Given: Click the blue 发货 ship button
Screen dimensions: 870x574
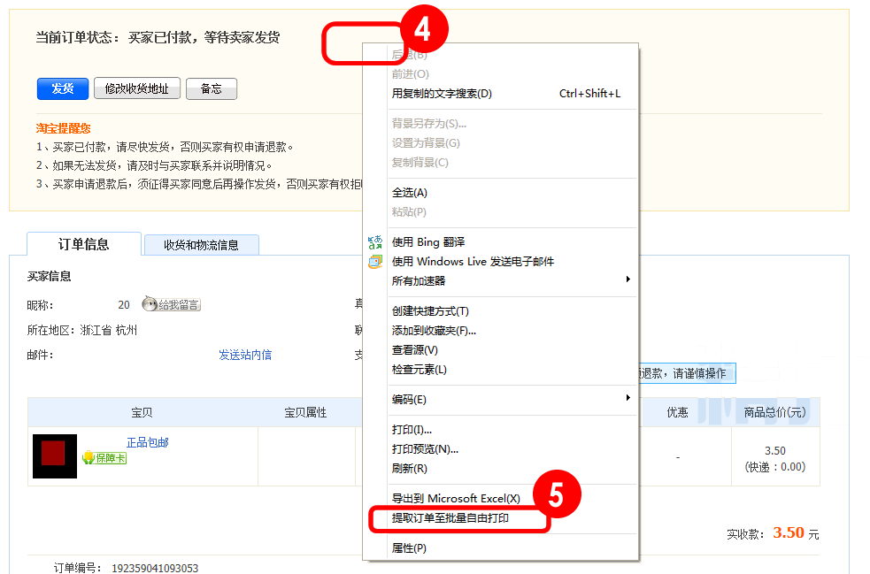Looking at the screenshot, I should [x=61, y=88].
